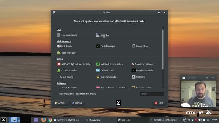The width and height of the screenshot is (219, 123).
Task: Open Broadcom Manager
Action: [x=143, y=64]
